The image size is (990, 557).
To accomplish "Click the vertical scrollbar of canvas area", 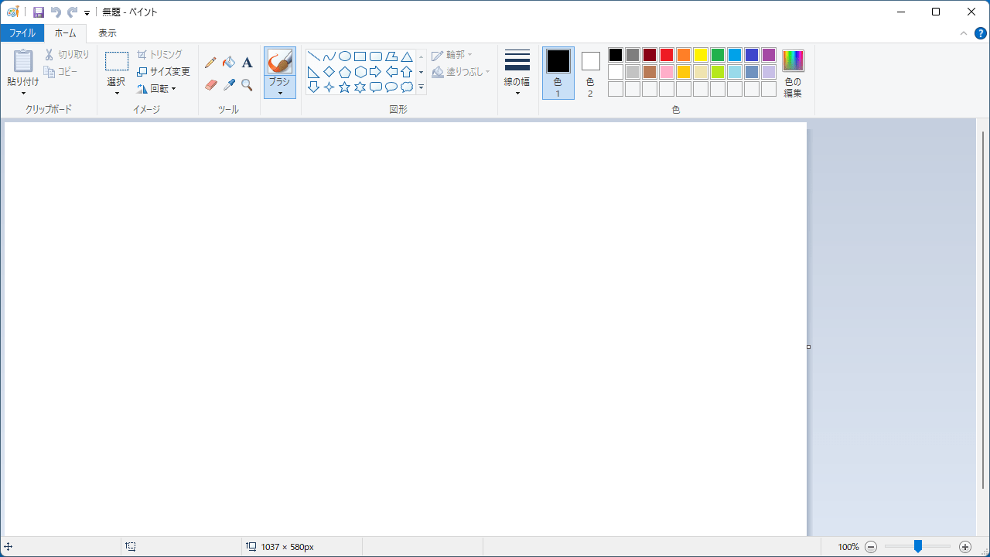I will point(983,309).
